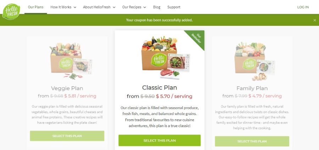Open the Our Recipes dropdown arrow

click(x=145, y=7)
